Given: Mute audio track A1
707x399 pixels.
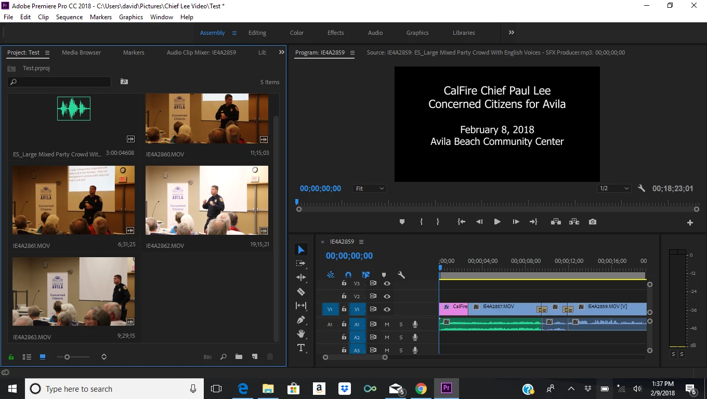Looking at the screenshot, I should (387, 324).
